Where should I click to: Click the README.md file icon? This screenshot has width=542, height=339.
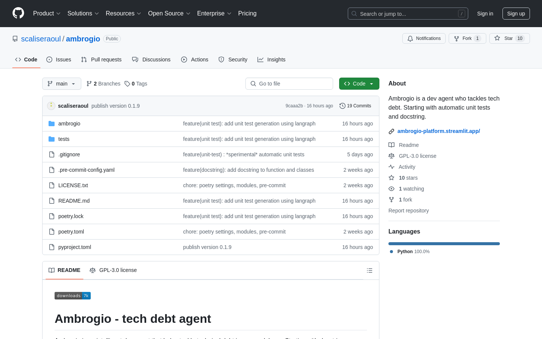52,201
